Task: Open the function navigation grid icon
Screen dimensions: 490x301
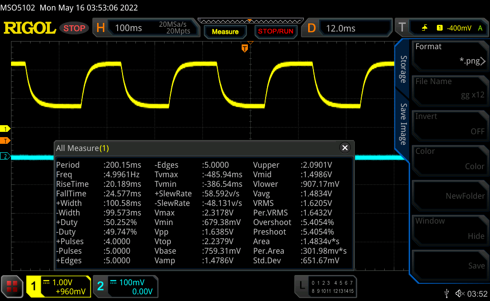Action: pos(12,286)
